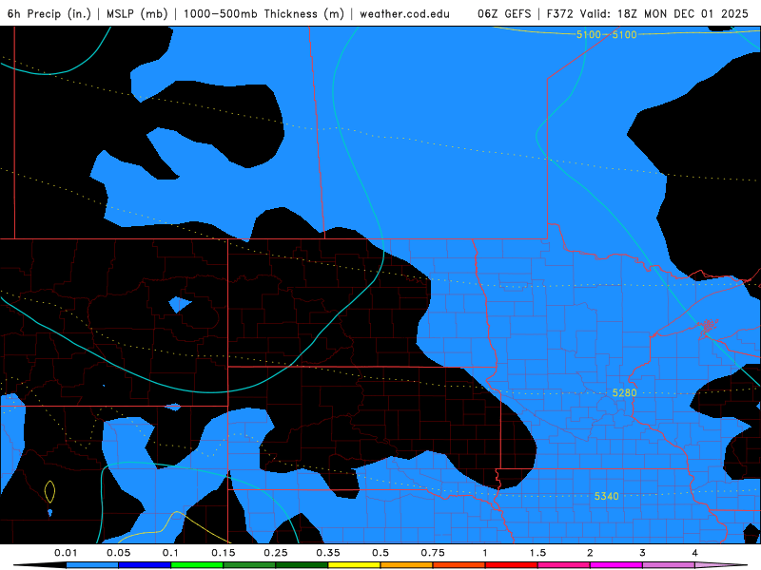Click the '5340' thickness contour label
The width and height of the screenshot is (761, 570).
tap(607, 496)
